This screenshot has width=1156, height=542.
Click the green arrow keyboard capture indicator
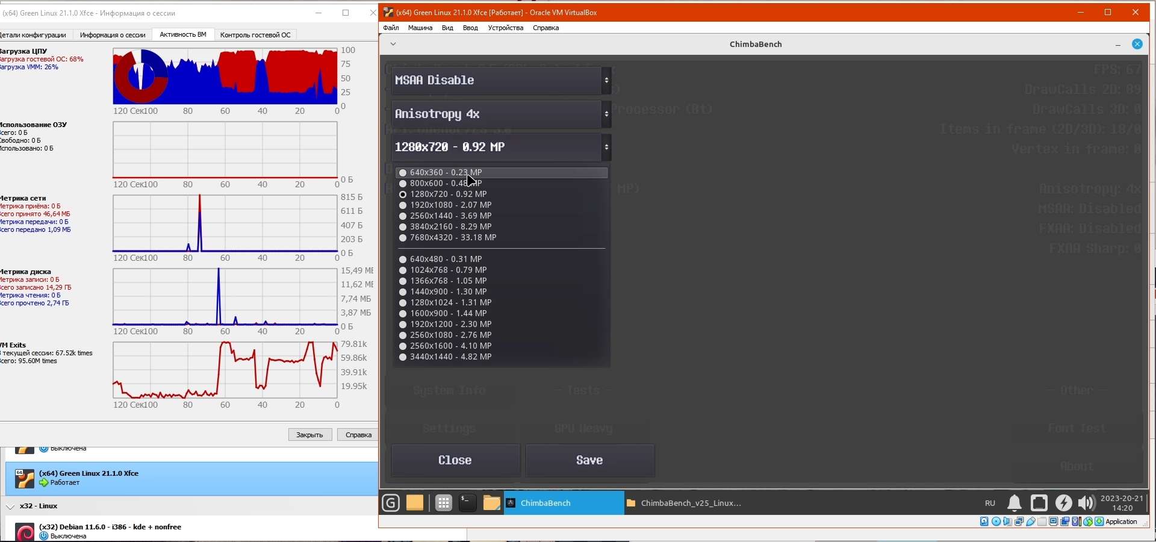[x=1099, y=522]
